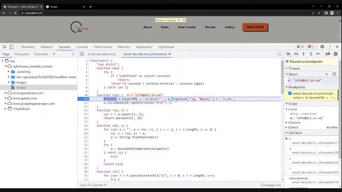This screenshot has width=342, height=192.
Task: Expand the Global scope
Action: [x=286, y=127]
